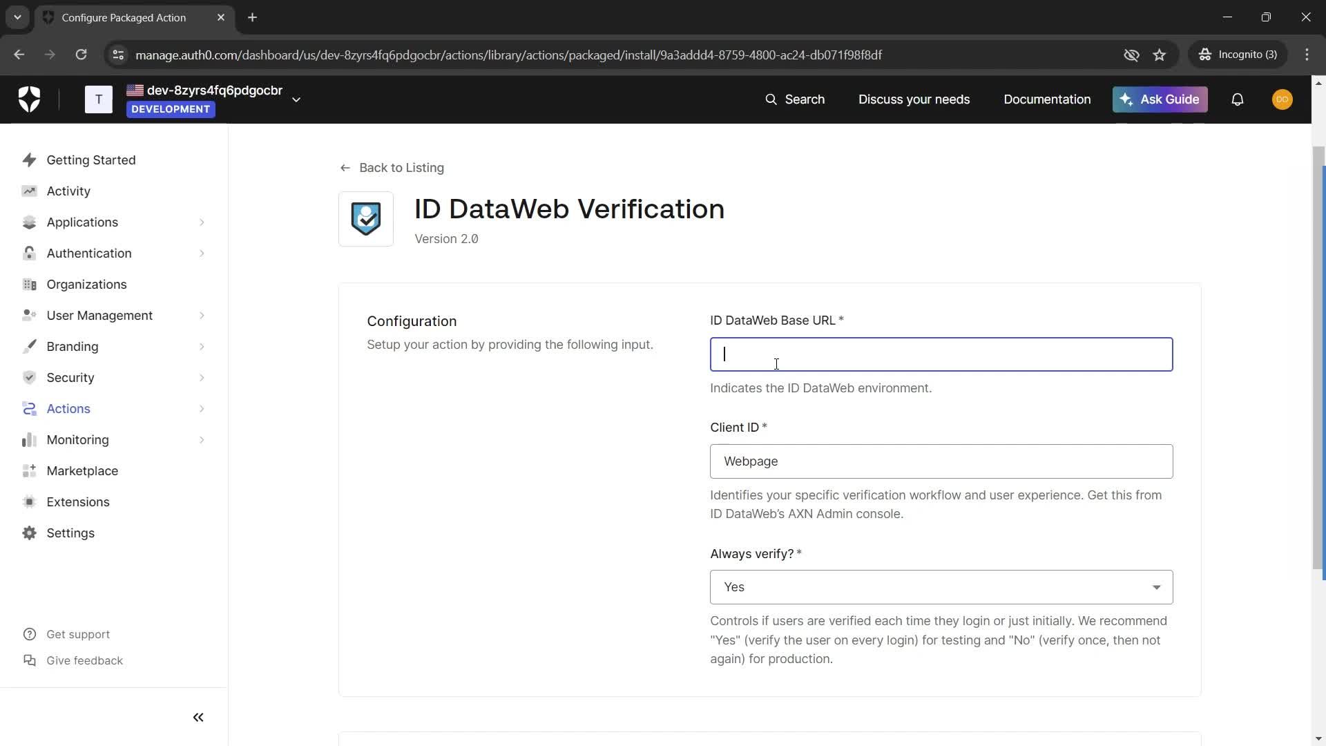Screen dimensions: 1326x746
Task: Click the Get support question icon
Action: click(x=30, y=634)
